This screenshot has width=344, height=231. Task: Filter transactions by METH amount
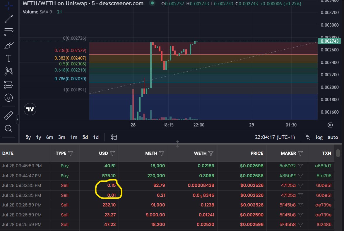pyautogui.click(x=162, y=153)
